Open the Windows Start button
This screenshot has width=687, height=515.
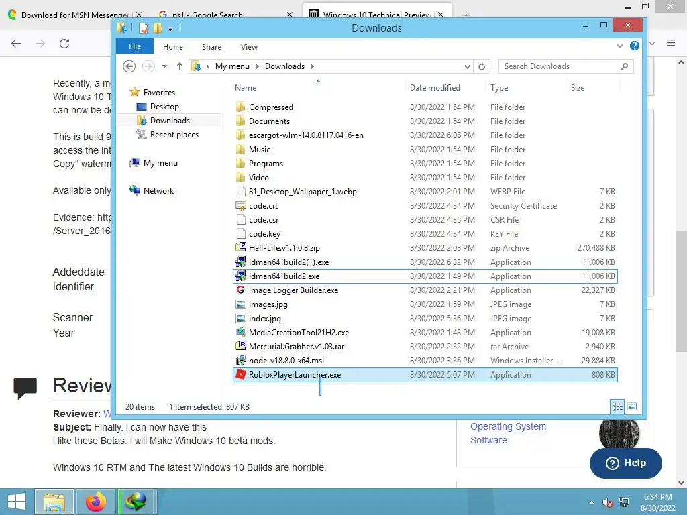17,502
